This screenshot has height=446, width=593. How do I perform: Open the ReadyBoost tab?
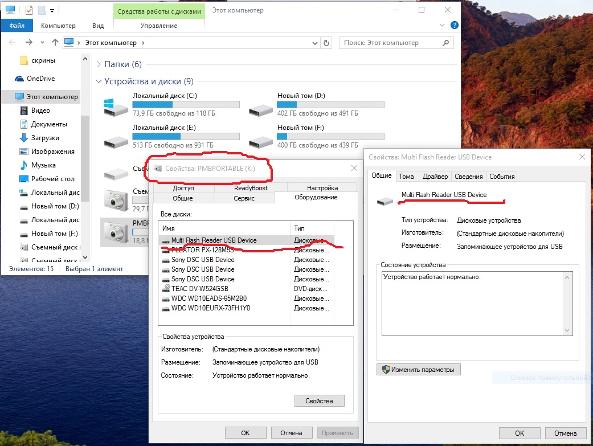pos(251,188)
